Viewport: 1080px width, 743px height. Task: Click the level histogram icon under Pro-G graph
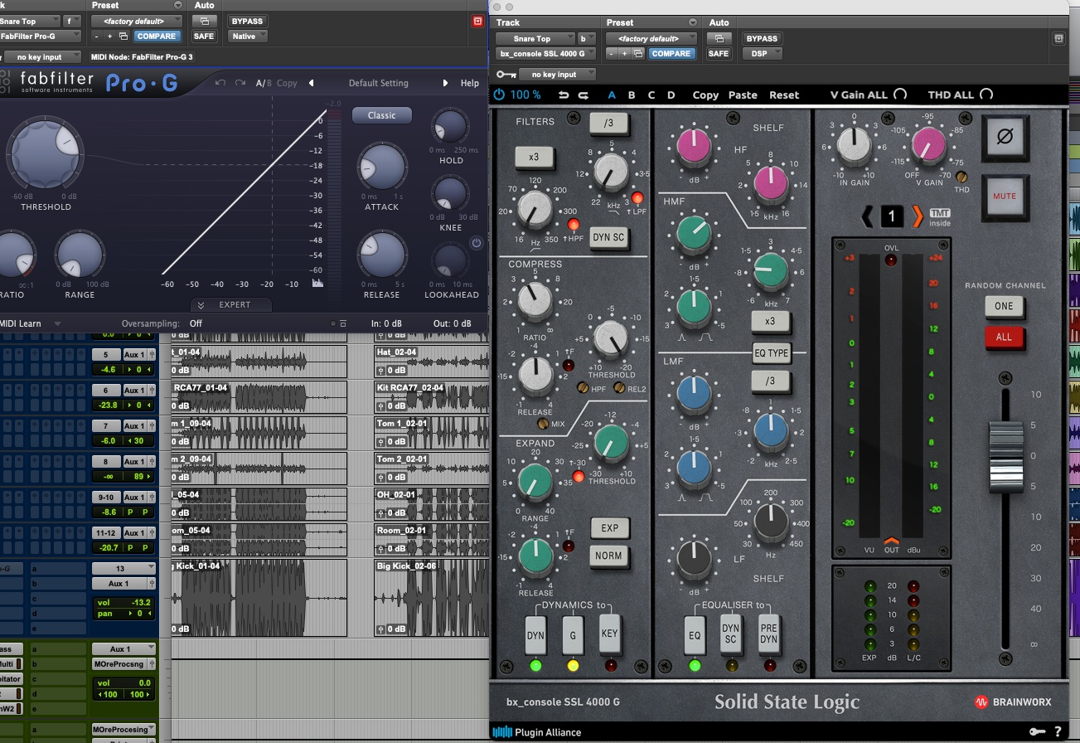point(317,283)
